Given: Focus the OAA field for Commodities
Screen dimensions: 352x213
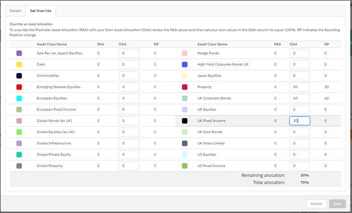Looking at the screenshot, I should click(129, 76).
